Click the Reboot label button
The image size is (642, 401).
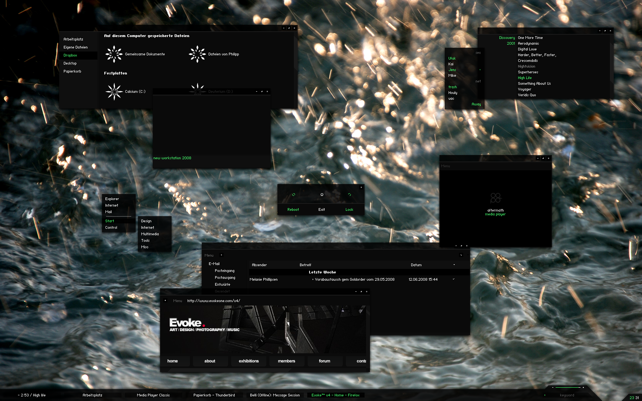[293, 210]
